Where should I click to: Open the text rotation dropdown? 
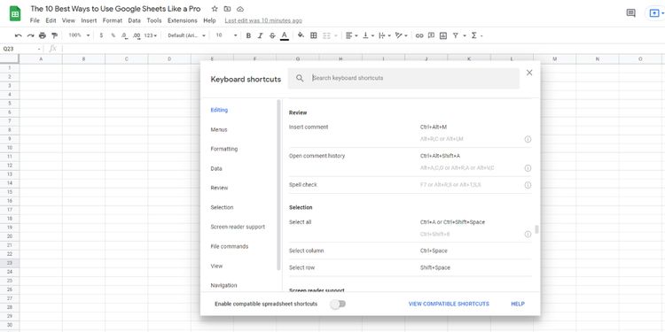click(x=401, y=35)
